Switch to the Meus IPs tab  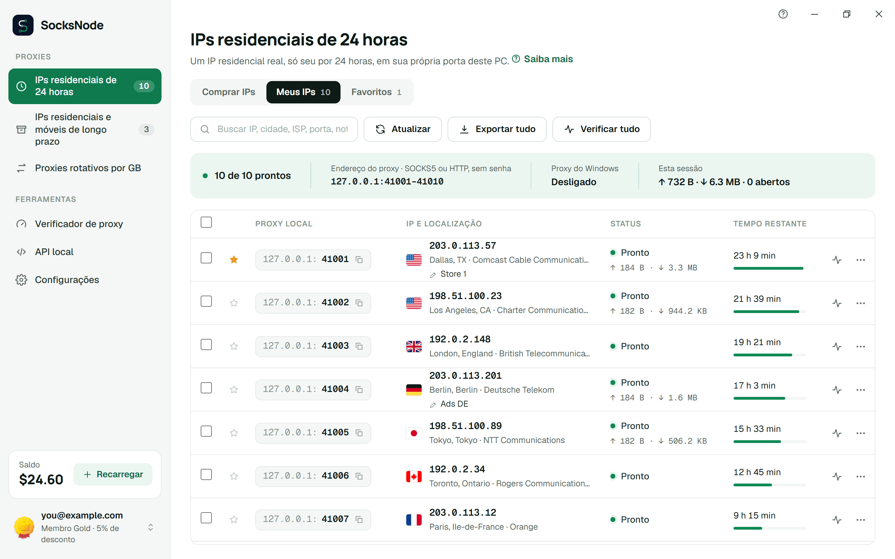coord(303,92)
